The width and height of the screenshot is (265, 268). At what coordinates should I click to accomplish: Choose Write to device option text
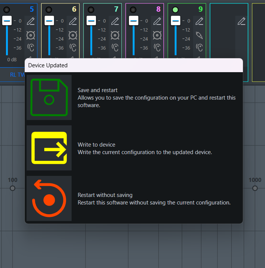click(x=96, y=145)
